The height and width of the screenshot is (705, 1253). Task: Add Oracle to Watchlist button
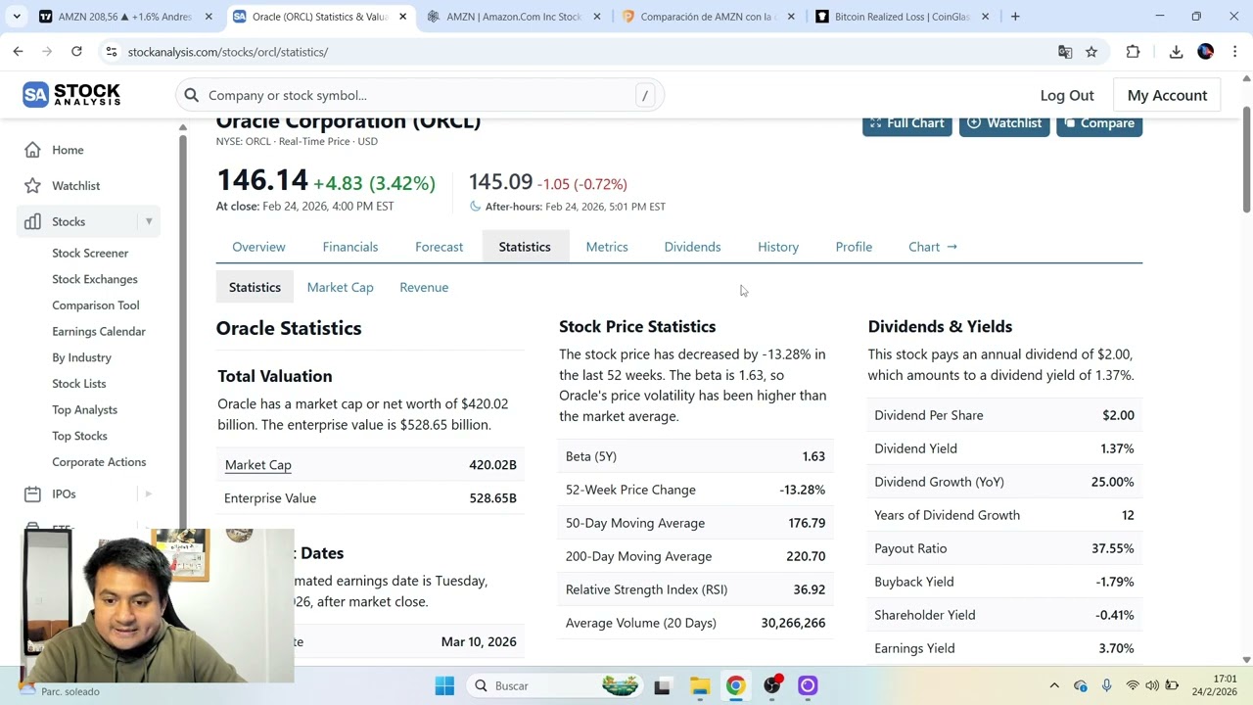pos(1004,123)
